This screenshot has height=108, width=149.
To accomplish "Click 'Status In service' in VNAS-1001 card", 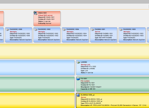I will (44, 21).
